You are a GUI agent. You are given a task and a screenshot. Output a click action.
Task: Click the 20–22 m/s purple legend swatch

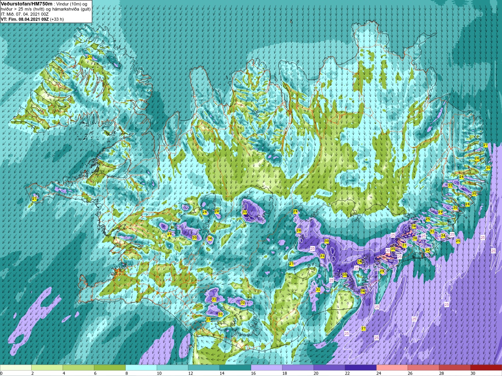tap(329, 368)
